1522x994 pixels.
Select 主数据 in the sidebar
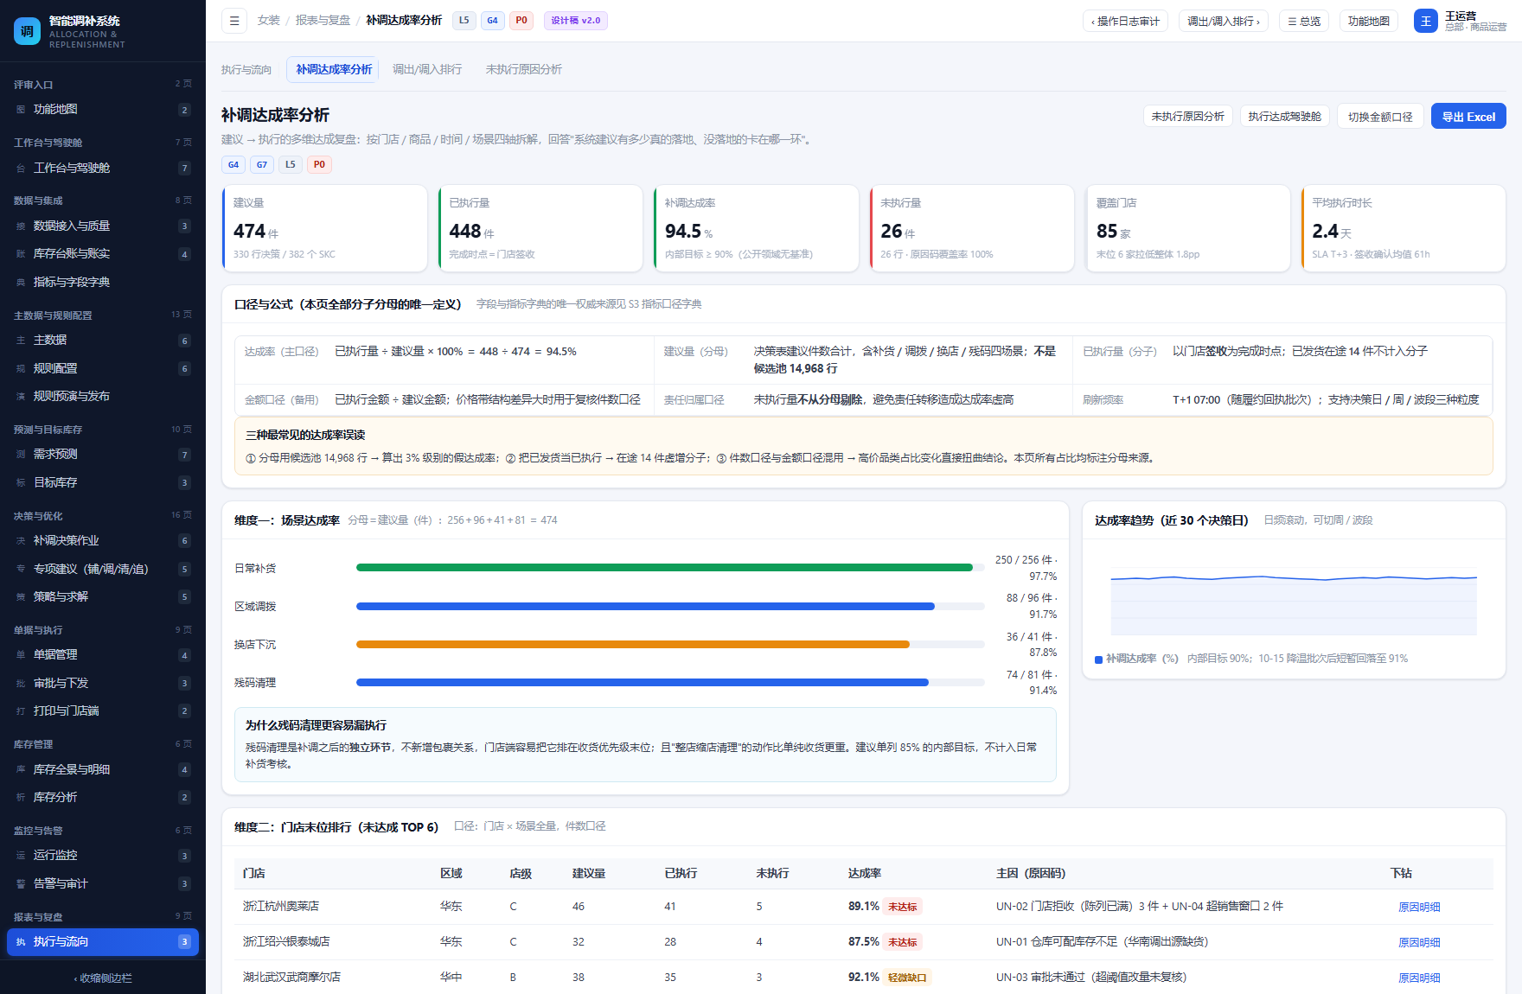(103, 341)
